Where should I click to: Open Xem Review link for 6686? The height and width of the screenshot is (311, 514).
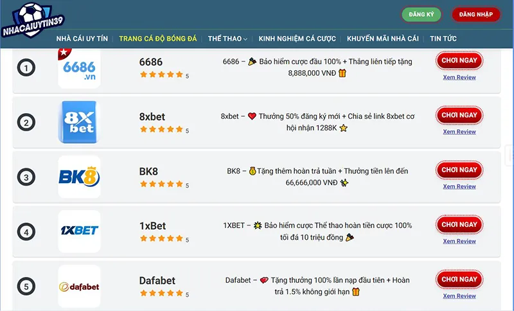coord(459,77)
